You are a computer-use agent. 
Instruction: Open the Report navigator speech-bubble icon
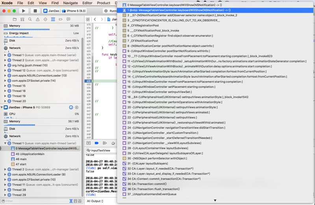tap(68, 19)
